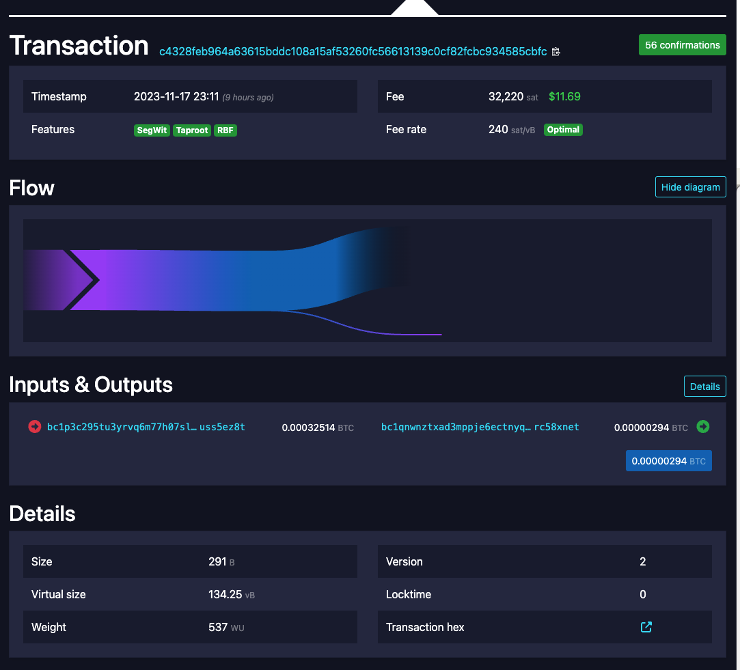740x670 pixels.
Task: Click the 56 confirmations badge
Action: [682, 45]
